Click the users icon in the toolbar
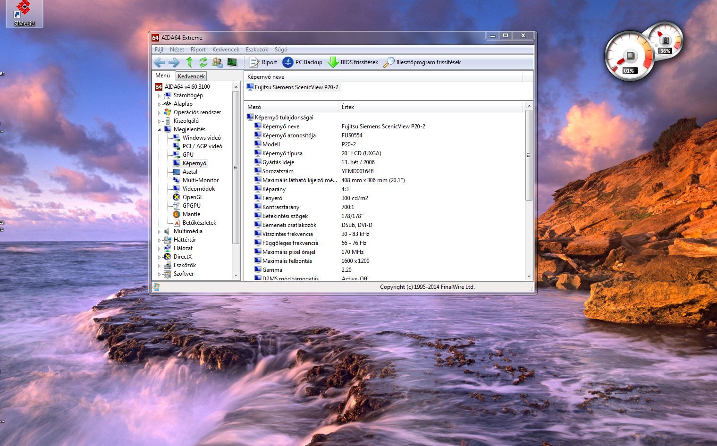 218,62
